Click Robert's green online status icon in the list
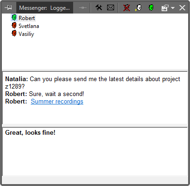This screenshot has width=190, height=186. pos(14,17)
